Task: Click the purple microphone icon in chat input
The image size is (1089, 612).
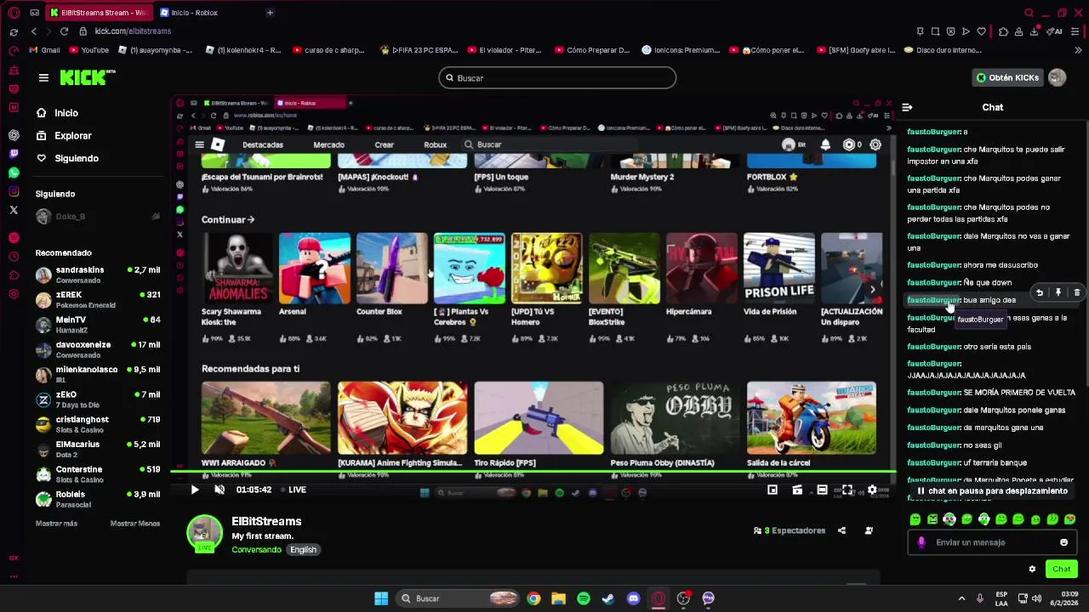Action: tap(921, 542)
